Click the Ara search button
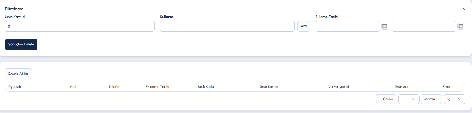Image resolution: width=472 pixels, height=113 pixels. tap(304, 26)
